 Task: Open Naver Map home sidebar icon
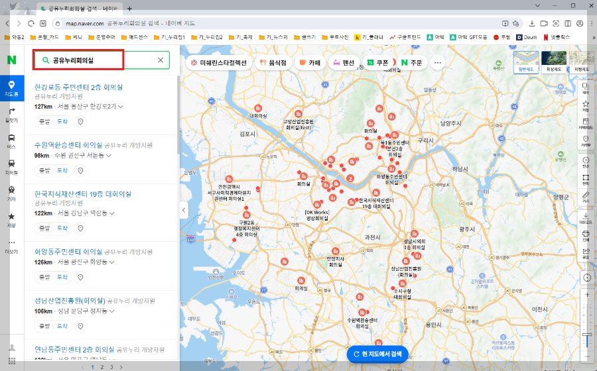tap(12, 88)
